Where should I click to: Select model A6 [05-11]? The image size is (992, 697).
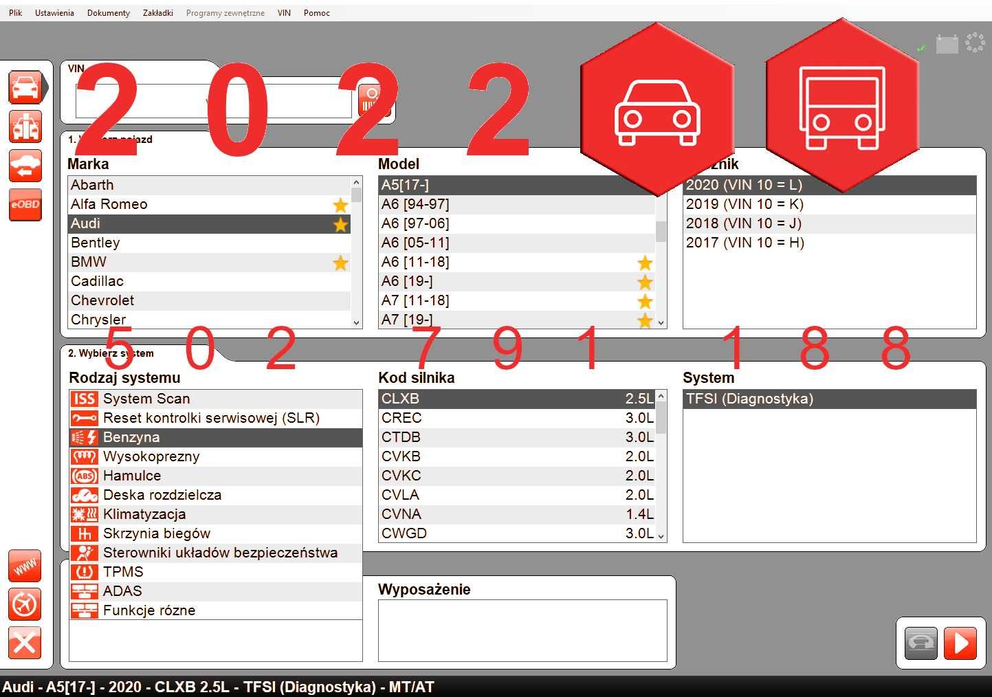[x=517, y=243]
